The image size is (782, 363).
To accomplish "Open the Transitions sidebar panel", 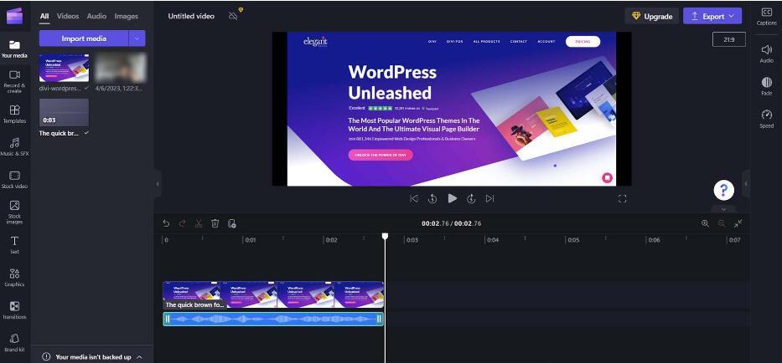I will 14,310.
